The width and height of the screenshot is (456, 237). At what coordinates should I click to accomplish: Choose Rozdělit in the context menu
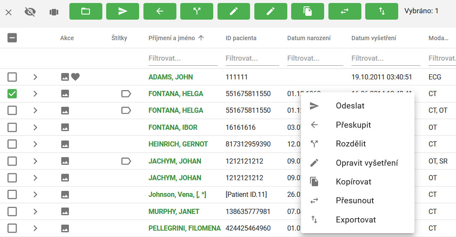[x=358, y=143]
